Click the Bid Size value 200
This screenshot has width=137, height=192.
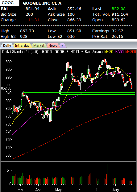[x=29, y=14]
